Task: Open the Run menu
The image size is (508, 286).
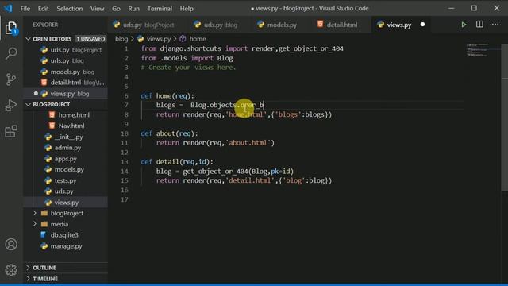Action: (x=133, y=9)
